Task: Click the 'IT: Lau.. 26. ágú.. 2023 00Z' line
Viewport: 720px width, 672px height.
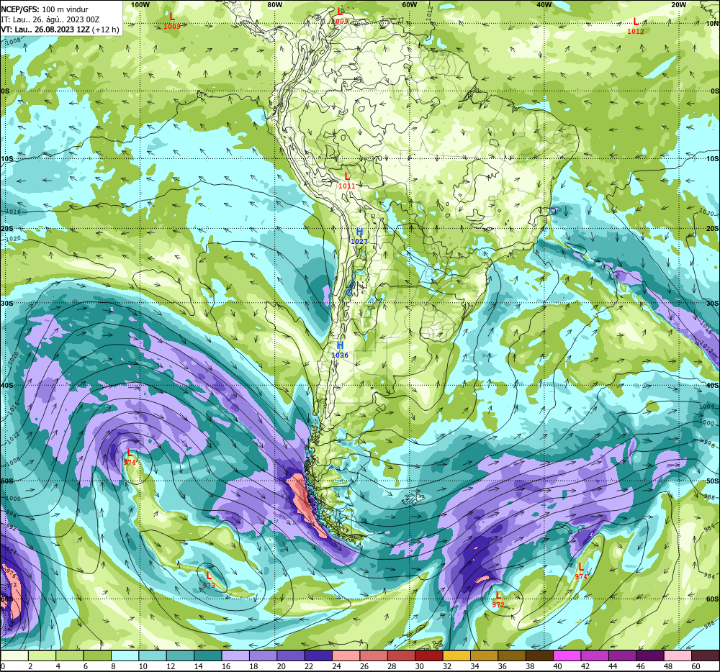Action: pyautogui.click(x=50, y=19)
